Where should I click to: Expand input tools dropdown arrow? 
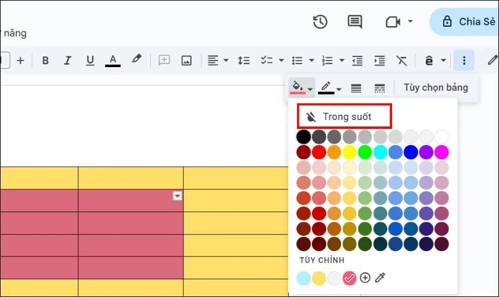pos(443,60)
